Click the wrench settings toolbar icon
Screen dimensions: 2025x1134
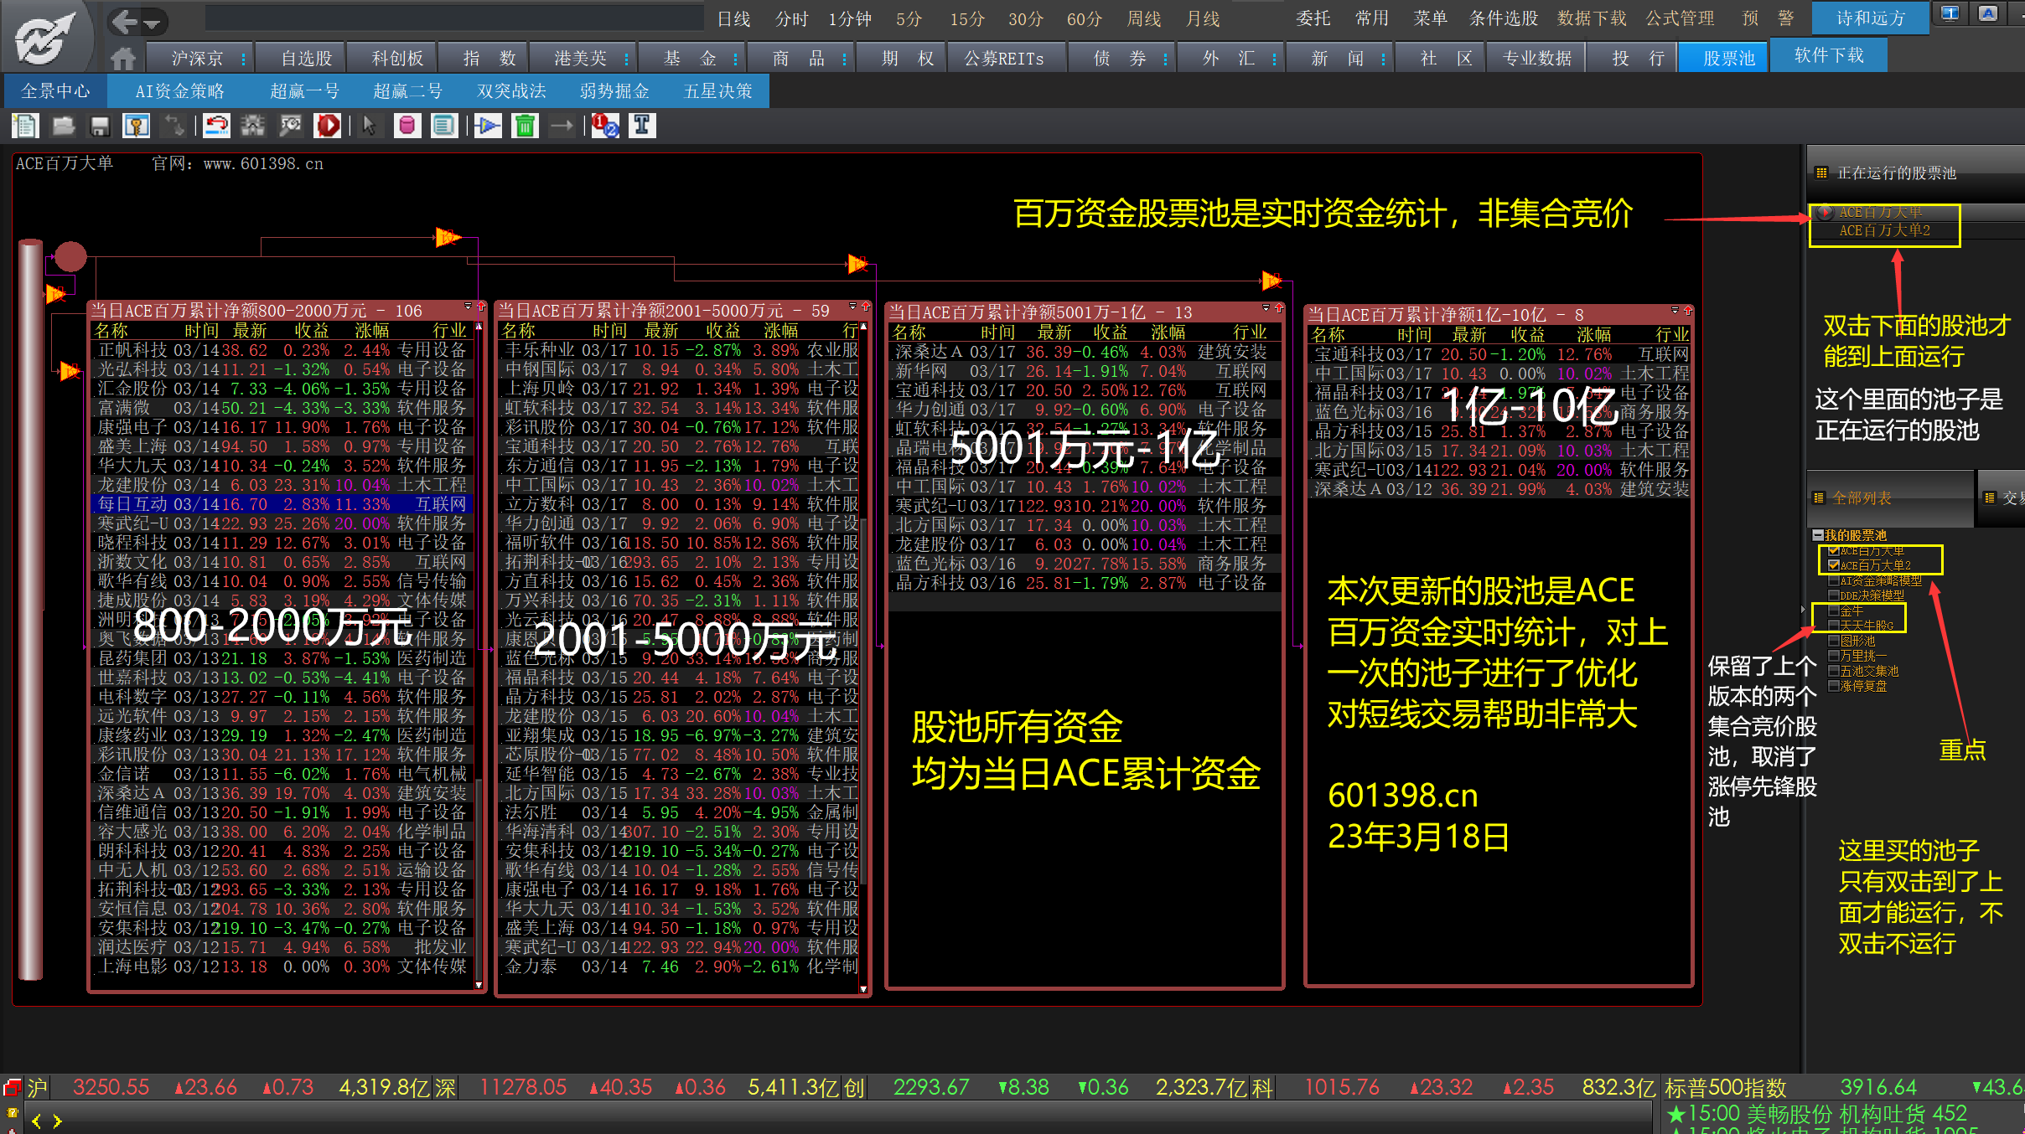pyautogui.click(x=290, y=126)
